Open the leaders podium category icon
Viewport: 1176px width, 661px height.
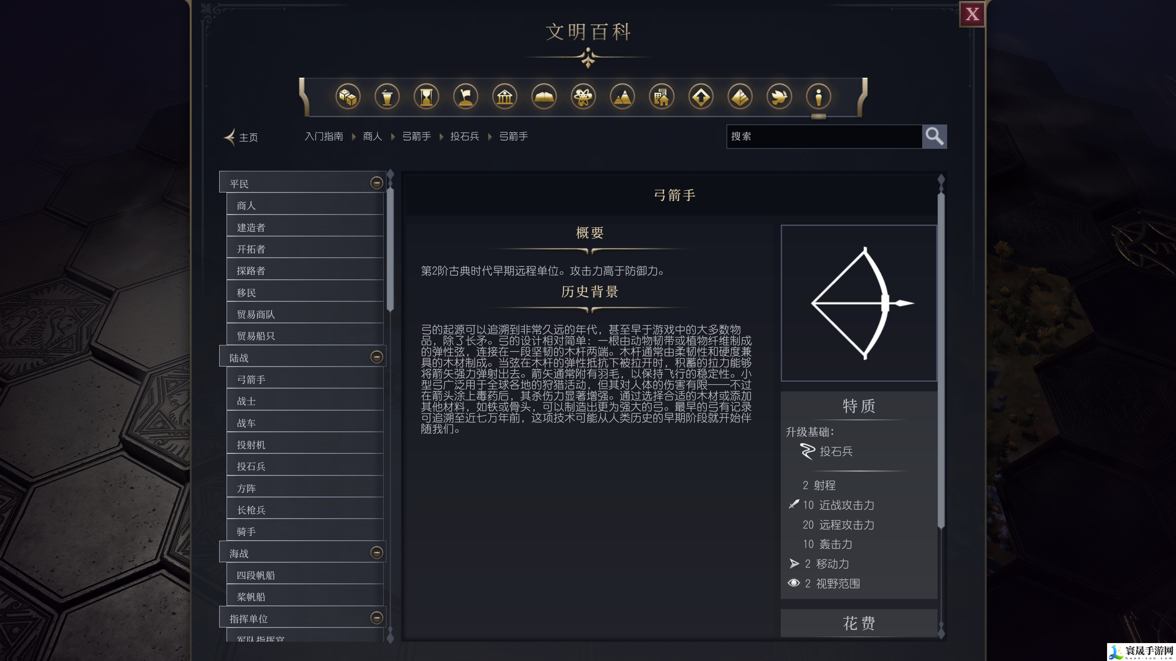point(387,97)
